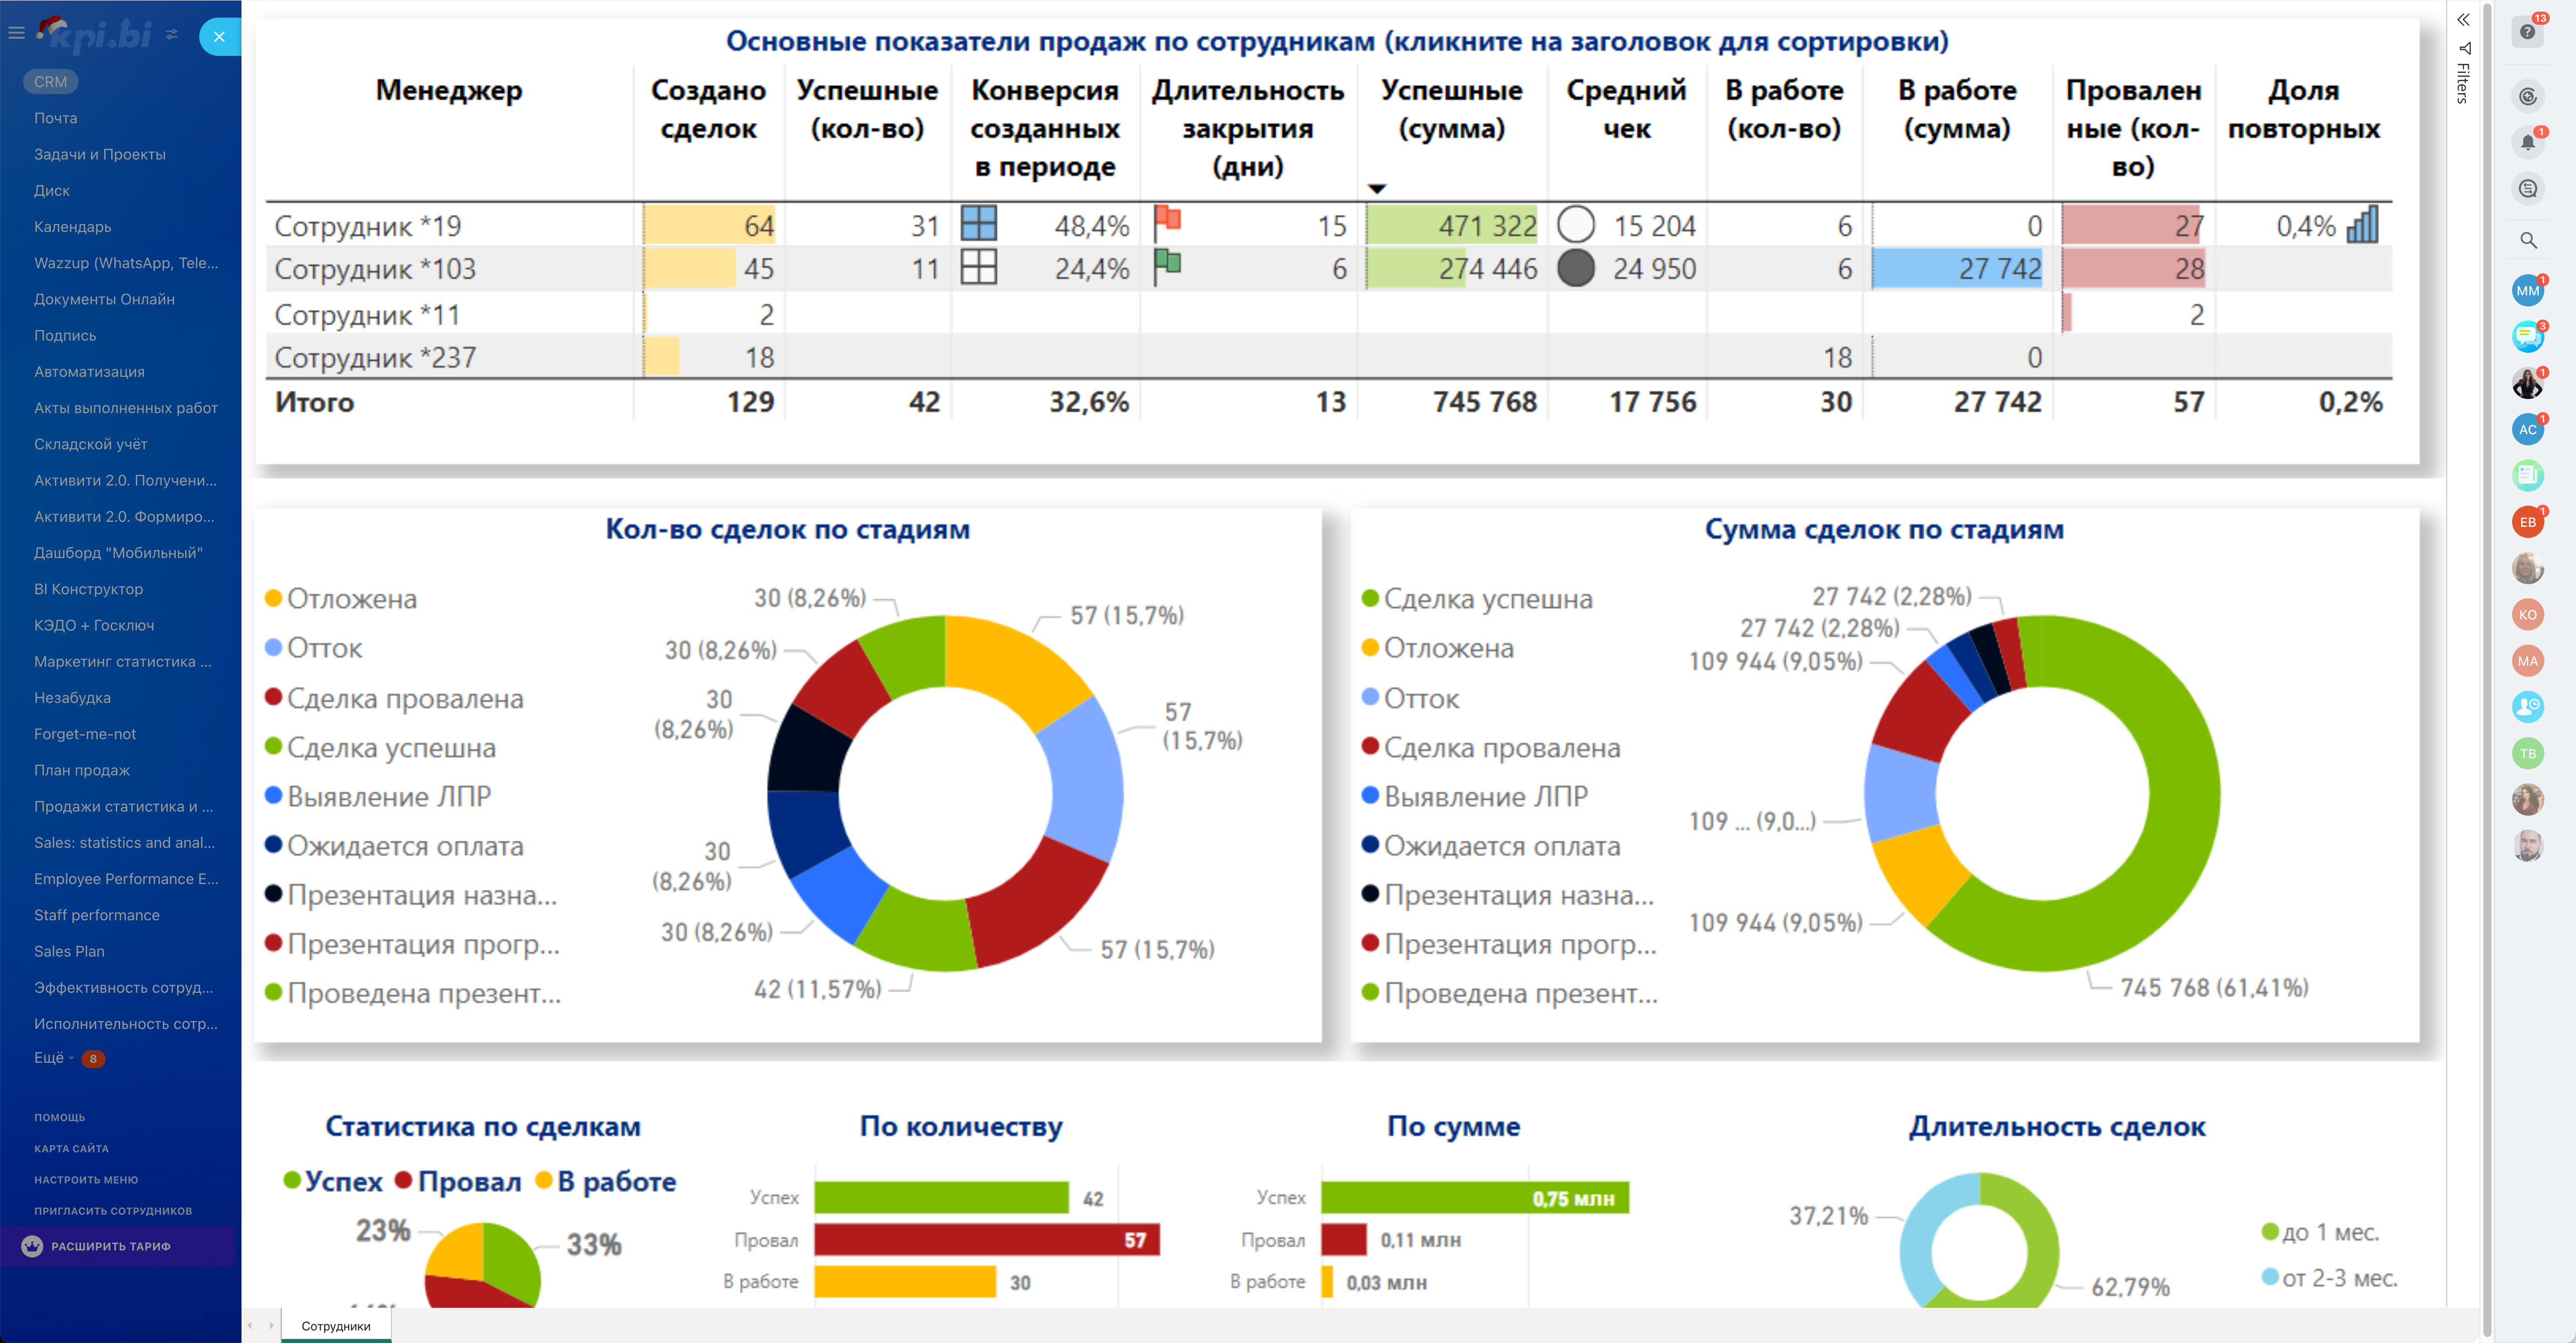The width and height of the screenshot is (2576, 1343).
Task: Click the Пригласить сотрудников link
Action: point(113,1211)
